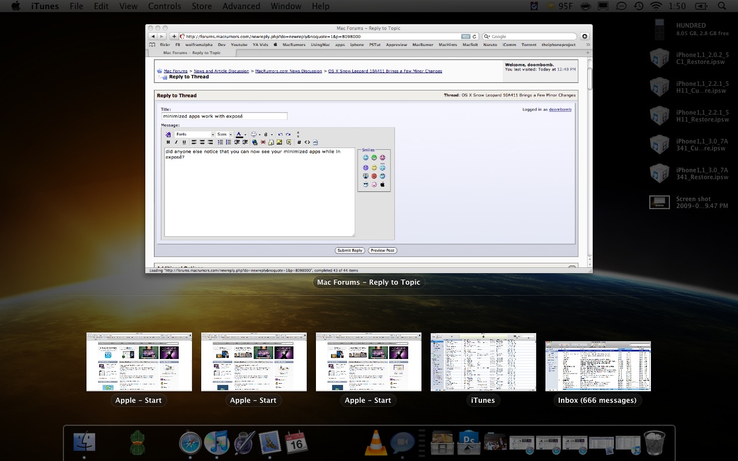Add a bookmark with the plus button
Viewport: 738px width, 461px height.
click(174, 36)
